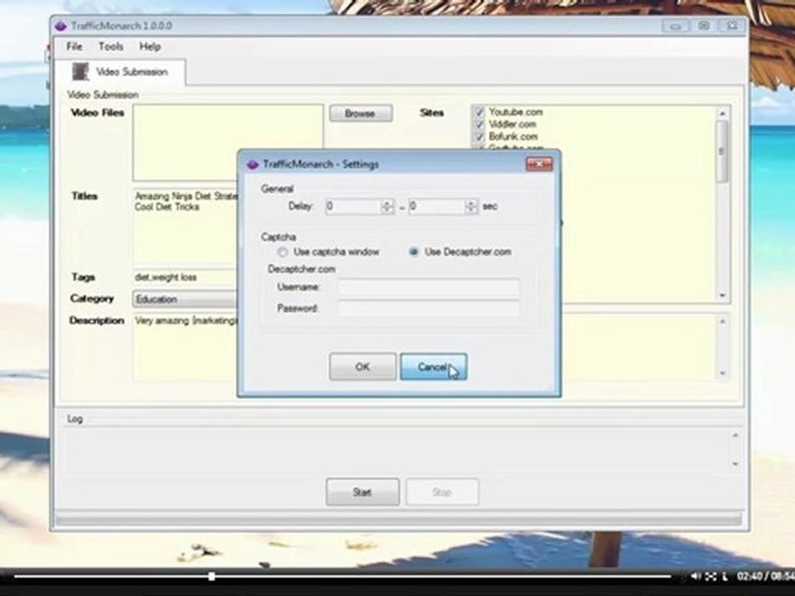This screenshot has width=795, height=596.
Task: Open the File menu
Action: click(x=74, y=46)
